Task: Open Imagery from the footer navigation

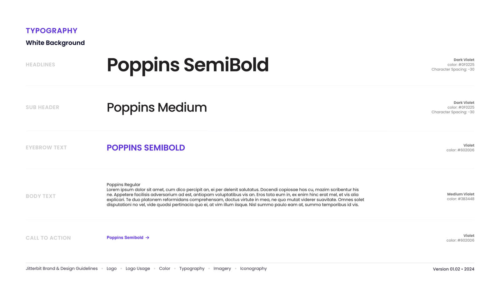Action: tap(222, 269)
